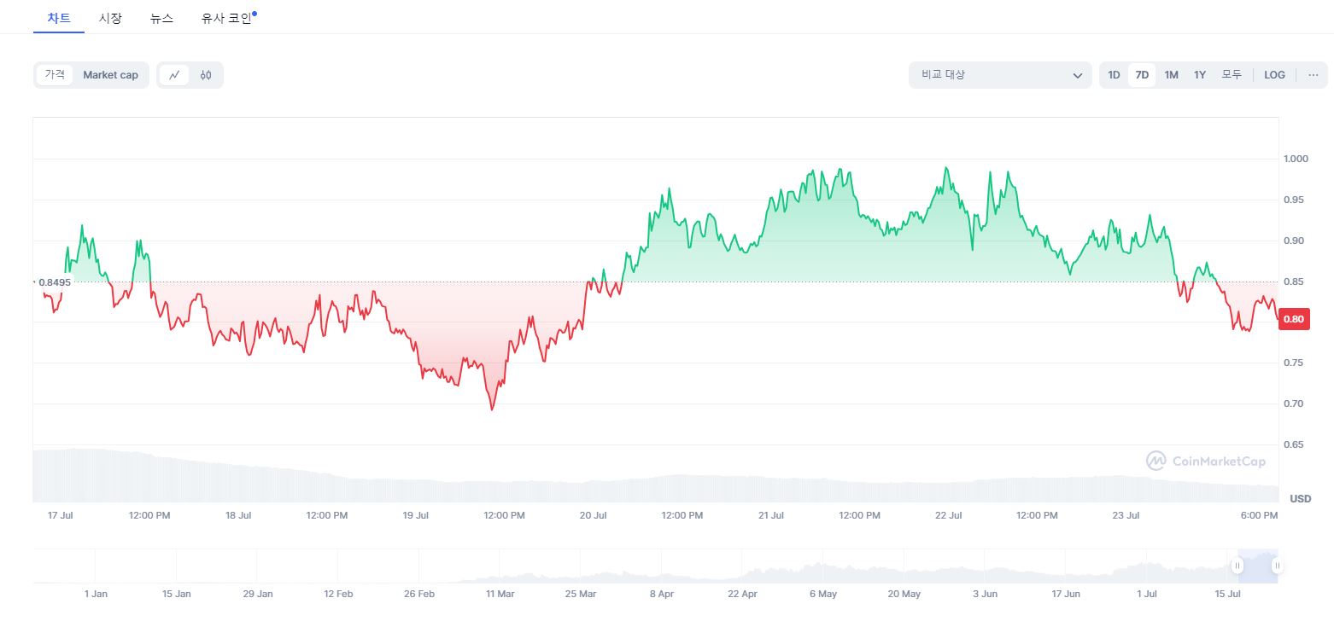Image resolution: width=1334 pixels, height=621 pixels.
Task: Choose the 1Y time range
Action: click(x=1200, y=75)
